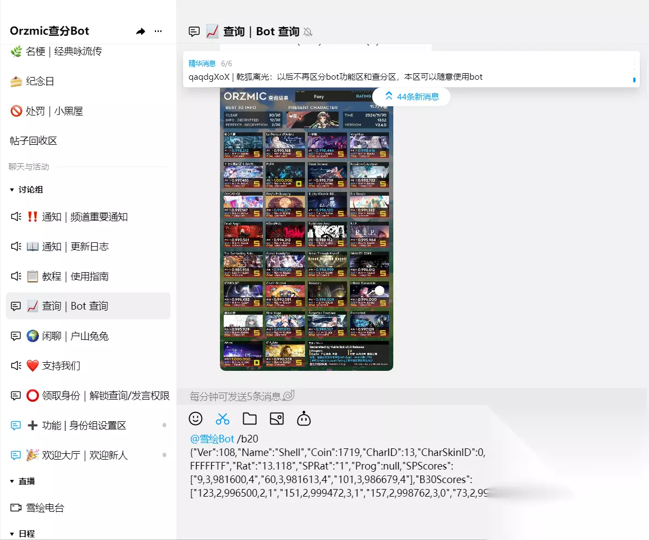Screen dimensions: 649x540
Task: Open the 支持我们 channel
Action: point(88,365)
